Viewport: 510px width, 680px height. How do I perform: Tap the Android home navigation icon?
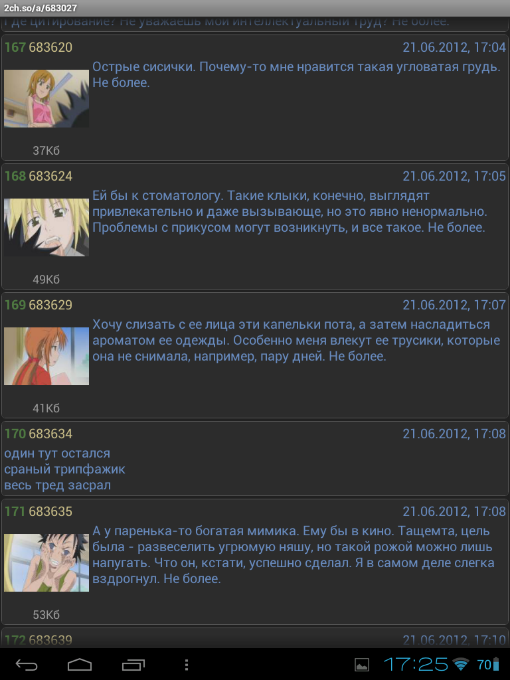click(80, 664)
